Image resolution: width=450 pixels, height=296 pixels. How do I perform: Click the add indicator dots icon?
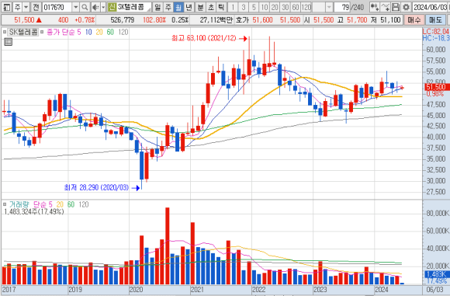point(374,7)
